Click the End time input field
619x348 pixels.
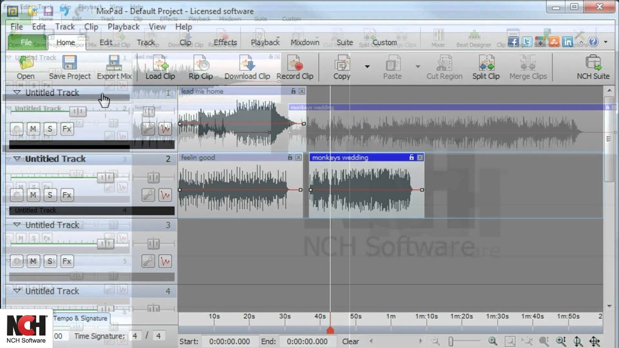coord(307,341)
